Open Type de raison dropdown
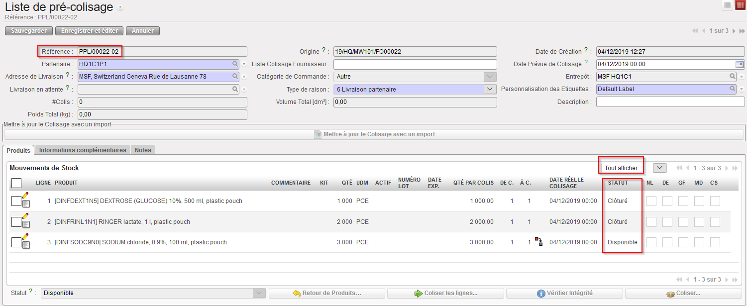 point(490,89)
